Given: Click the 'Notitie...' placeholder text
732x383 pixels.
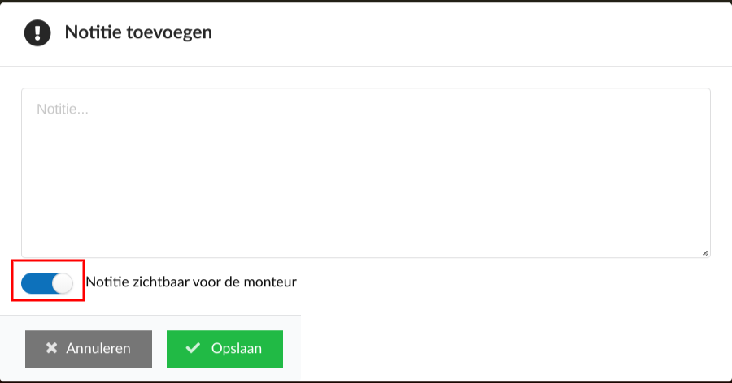Looking at the screenshot, I should point(63,109).
